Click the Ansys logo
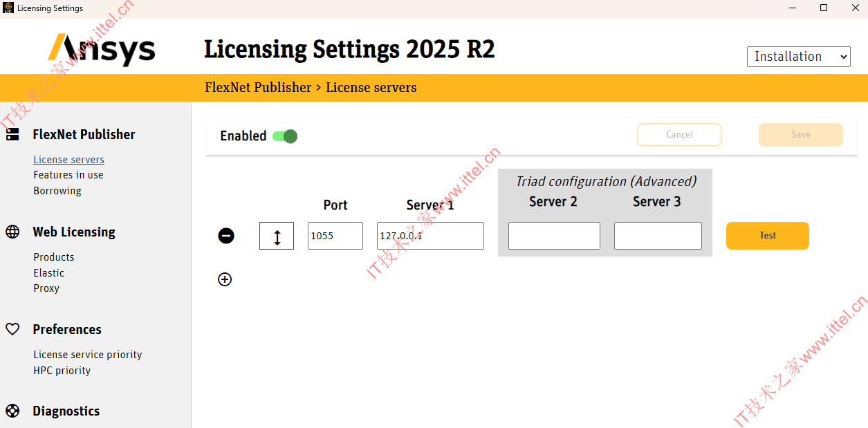 coord(102,49)
